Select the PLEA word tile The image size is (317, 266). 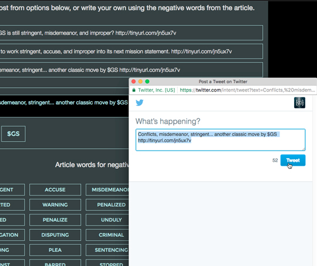click(x=55, y=250)
